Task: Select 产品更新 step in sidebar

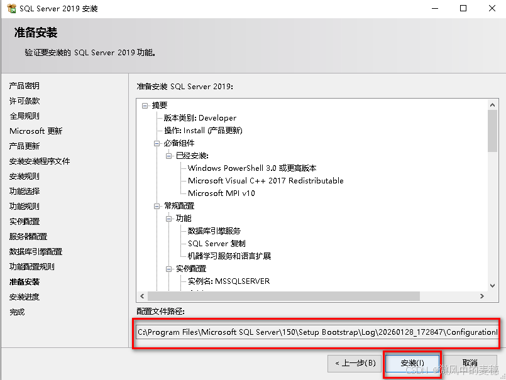Action: tap(25, 146)
